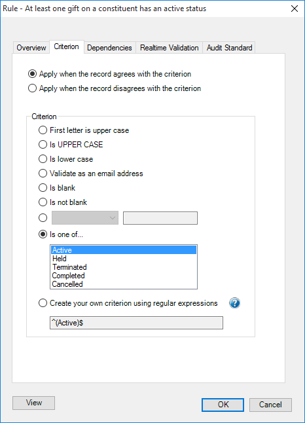Pick the 'Is not blank' criterion

(63, 202)
